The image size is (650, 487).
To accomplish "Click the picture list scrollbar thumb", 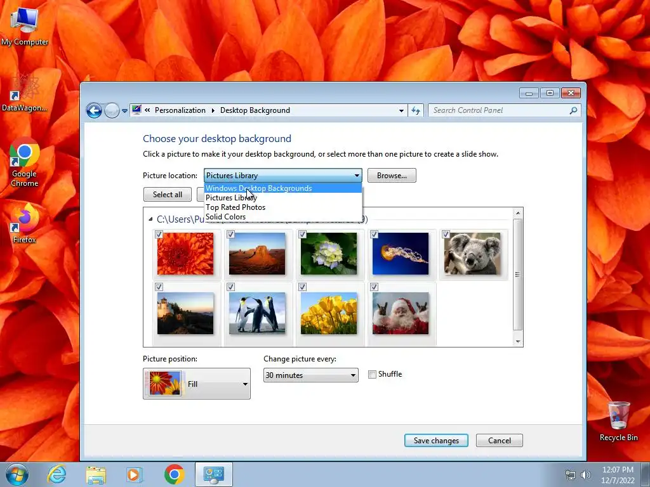I will point(518,274).
